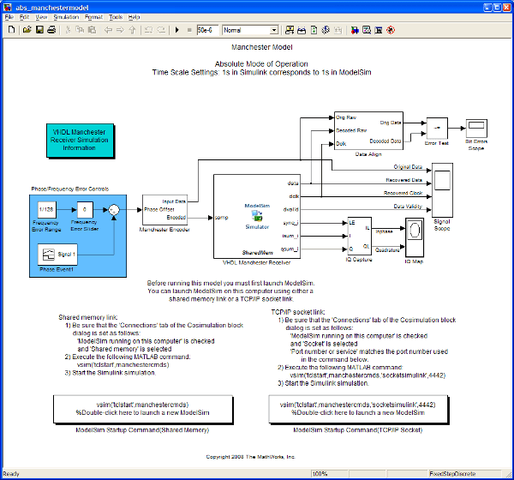Screen dimensions: 514x480
Task: Expand the Normal simulation mode dropdown
Action: pyautogui.click(x=274, y=30)
